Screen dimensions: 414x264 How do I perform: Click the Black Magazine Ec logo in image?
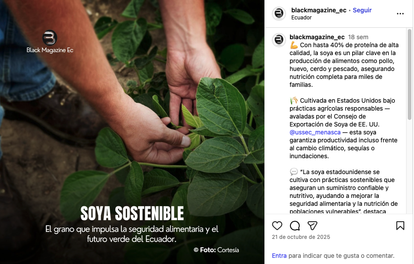49,42
